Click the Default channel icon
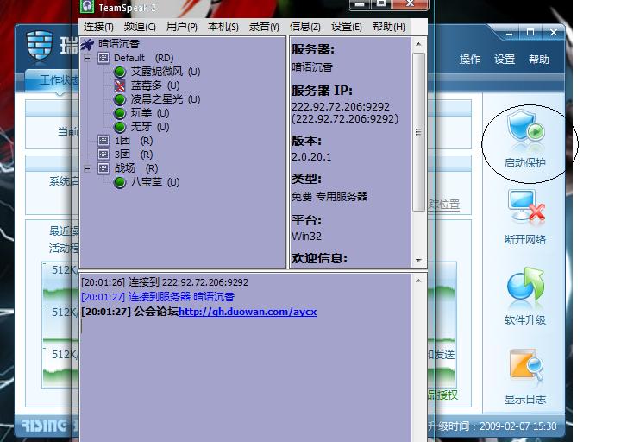Viewport: 621px width, 442px height. [103, 59]
